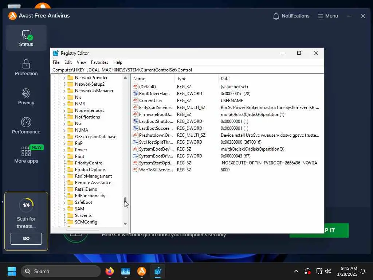Select WaitToKillServic... value icon
Screen dimensions: 373x280
click(x=136, y=170)
